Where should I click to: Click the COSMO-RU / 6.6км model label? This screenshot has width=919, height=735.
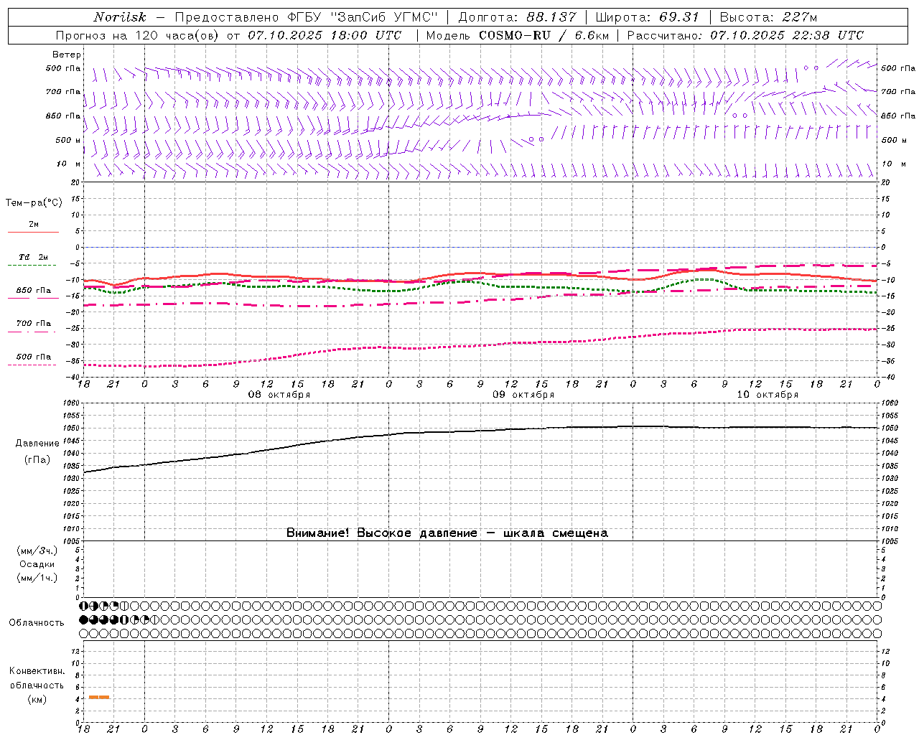point(544,35)
